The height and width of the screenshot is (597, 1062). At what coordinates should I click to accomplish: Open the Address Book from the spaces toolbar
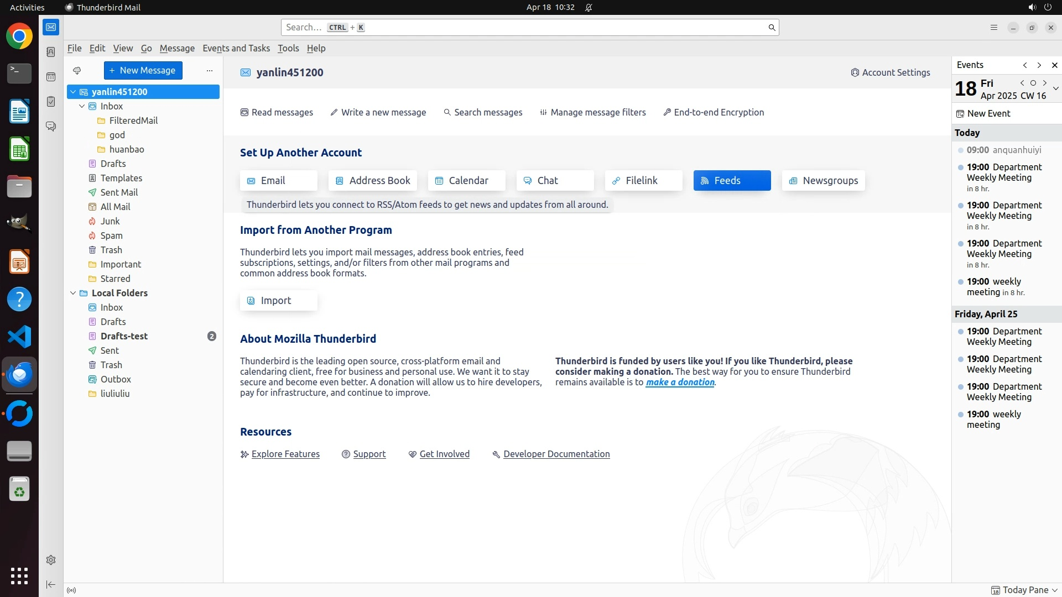(x=51, y=52)
